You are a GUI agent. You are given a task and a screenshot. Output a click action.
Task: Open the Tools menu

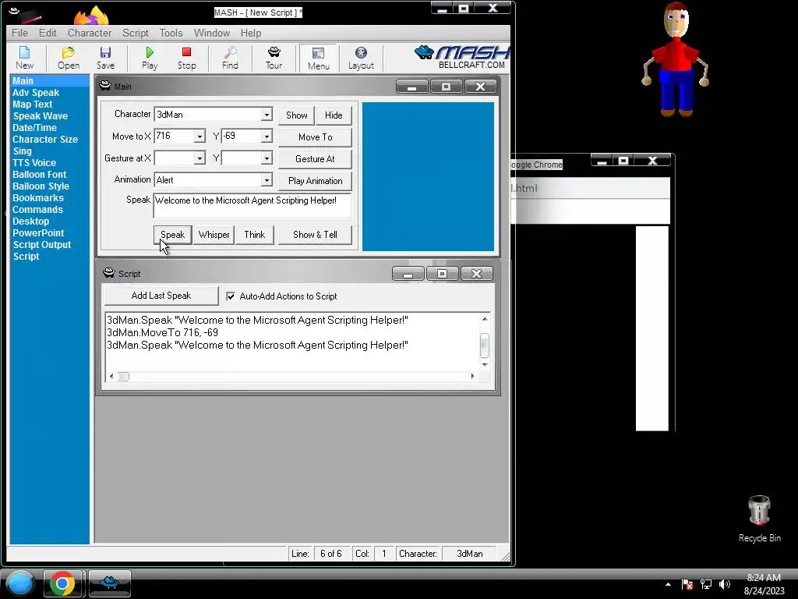coord(171,33)
